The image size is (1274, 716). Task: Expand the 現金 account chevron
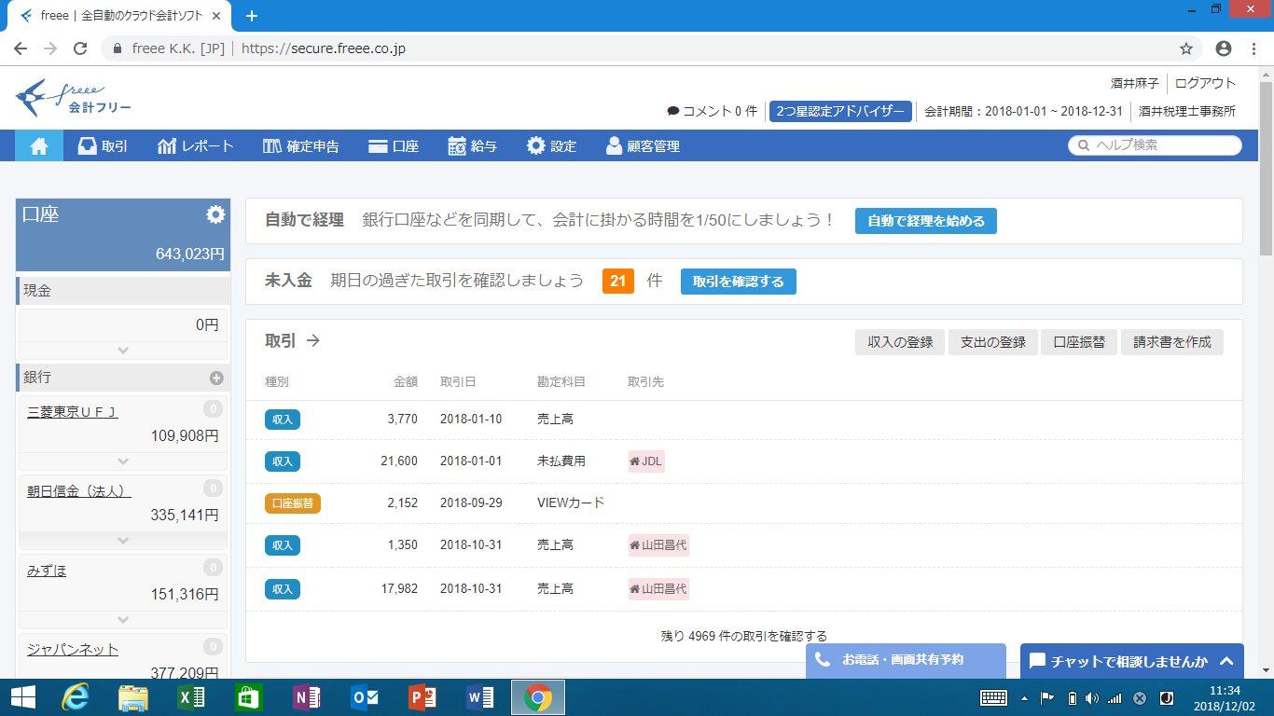123,351
